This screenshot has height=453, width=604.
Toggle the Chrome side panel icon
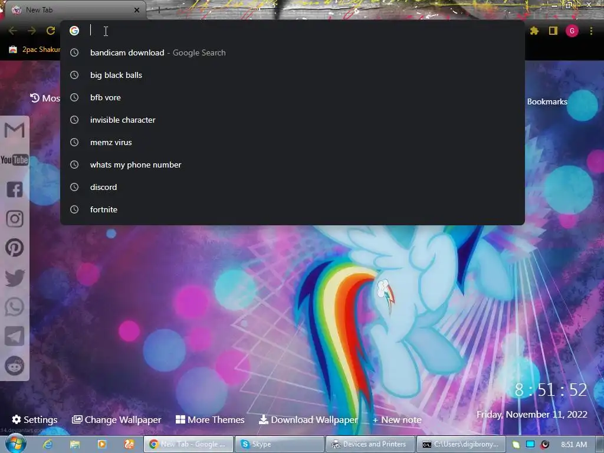click(x=553, y=31)
